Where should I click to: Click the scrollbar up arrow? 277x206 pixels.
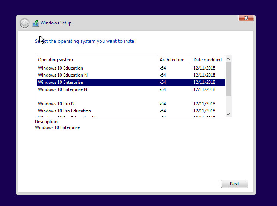point(228,59)
